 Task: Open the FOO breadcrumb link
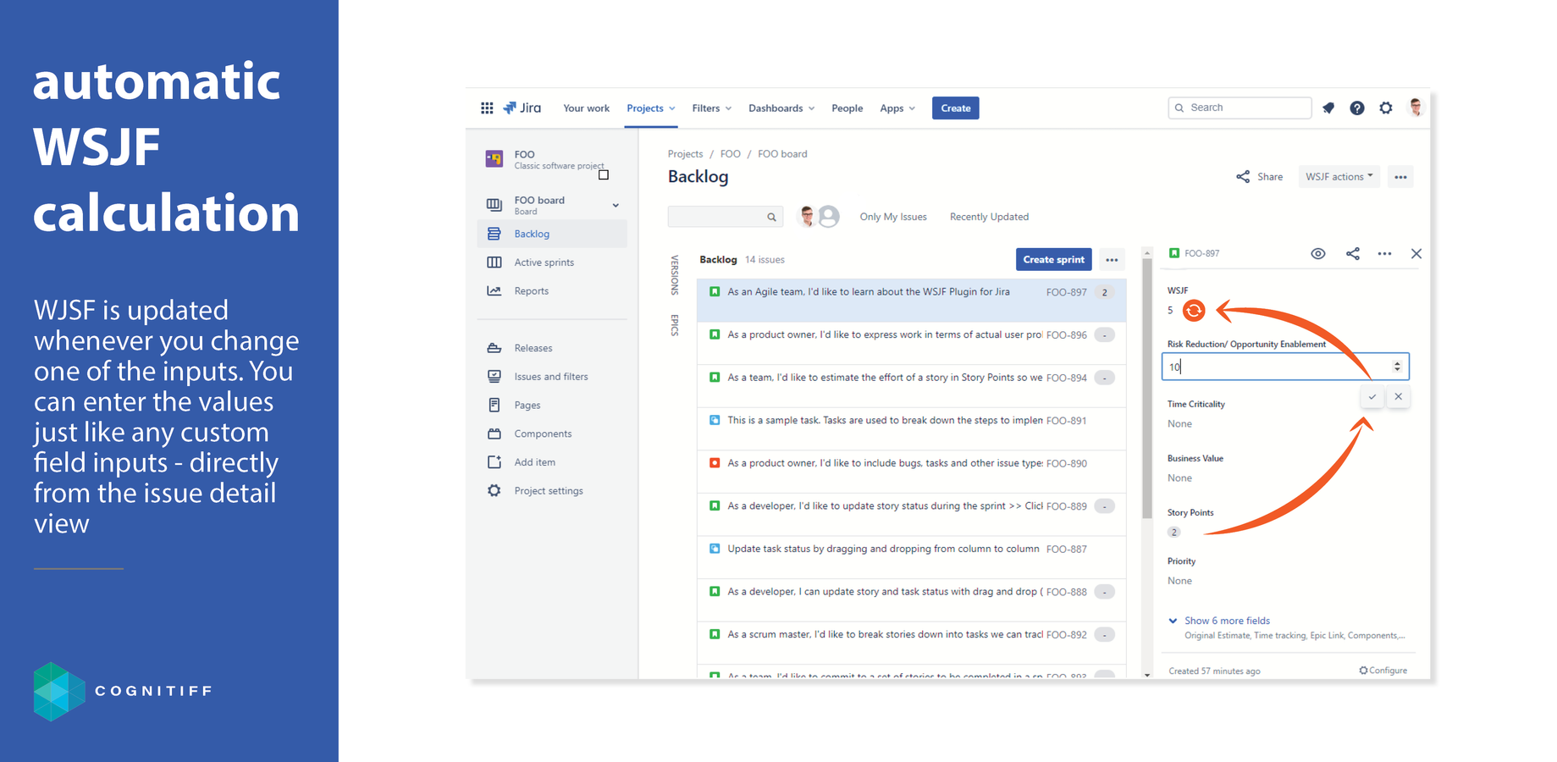730,154
